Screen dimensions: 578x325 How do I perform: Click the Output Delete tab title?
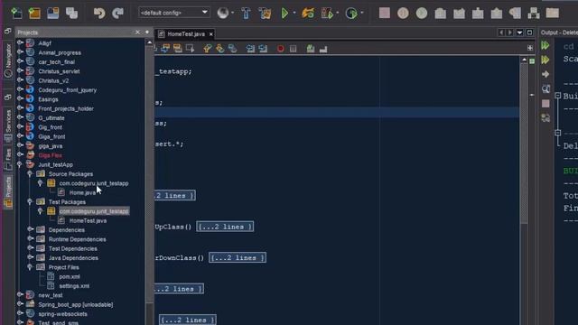[x=559, y=32]
